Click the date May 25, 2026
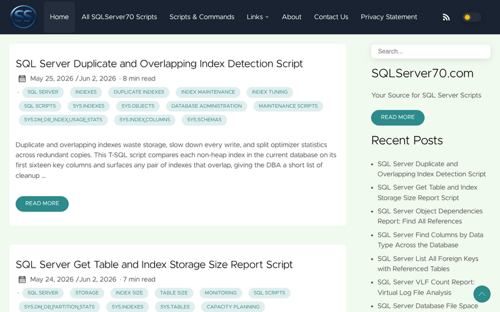The image size is (500, 312). (x=52, y=79)
